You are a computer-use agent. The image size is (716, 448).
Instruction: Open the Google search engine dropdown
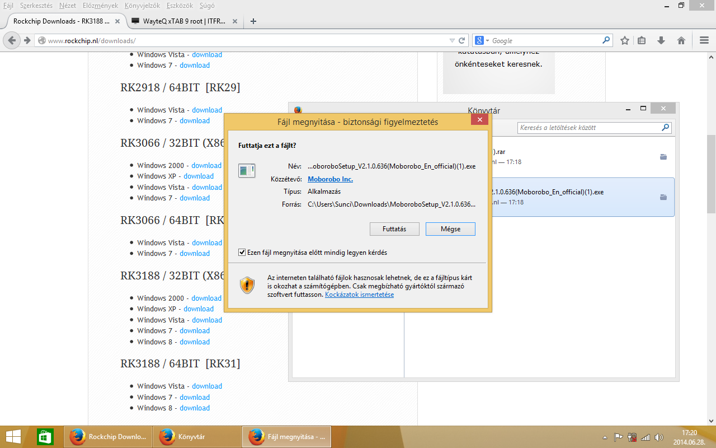pyautogui.click(x=482, y=40)
